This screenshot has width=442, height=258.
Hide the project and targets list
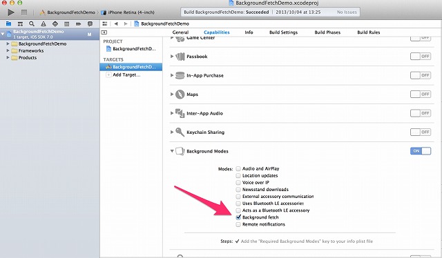(x=104, y=32)
